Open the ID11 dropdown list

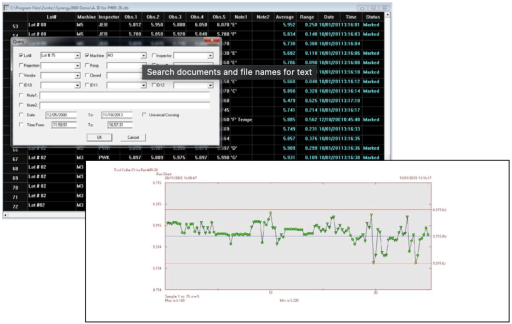click(x=143, y=85)
